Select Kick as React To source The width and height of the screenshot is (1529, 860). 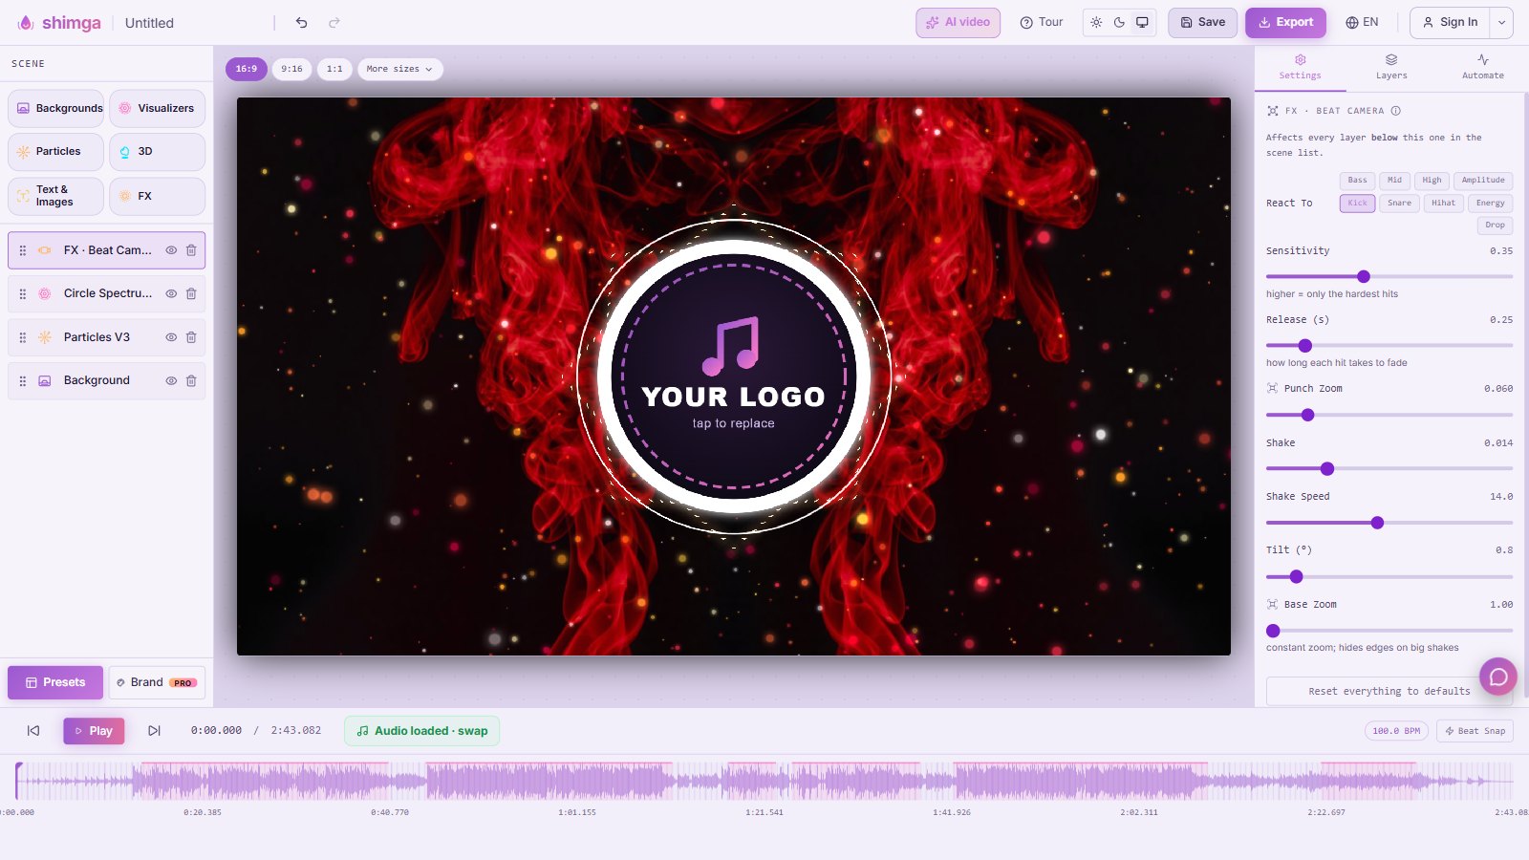pos(1357,203)
